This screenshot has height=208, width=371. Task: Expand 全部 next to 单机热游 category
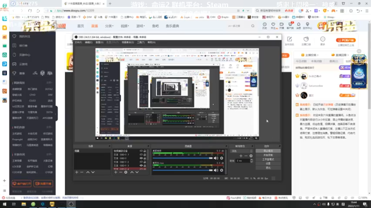49,128
